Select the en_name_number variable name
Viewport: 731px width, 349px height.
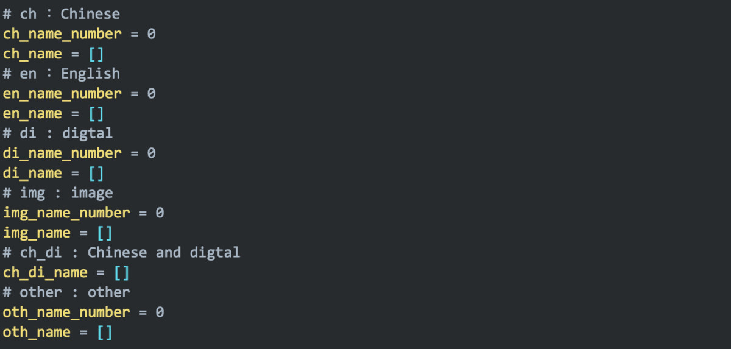pyautogui.click(x=62, y=94)
